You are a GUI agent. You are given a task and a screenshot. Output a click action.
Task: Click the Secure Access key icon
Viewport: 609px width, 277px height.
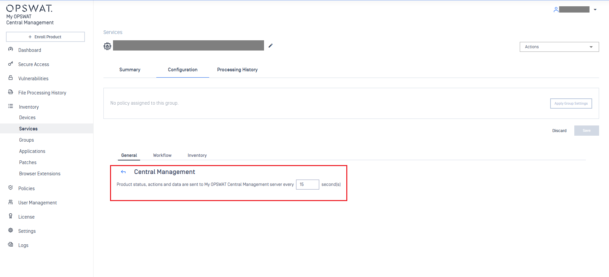(x=11, y=64)
